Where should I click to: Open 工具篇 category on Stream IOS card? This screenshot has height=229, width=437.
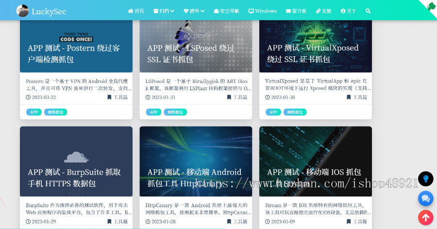click(x=357, y=221)
